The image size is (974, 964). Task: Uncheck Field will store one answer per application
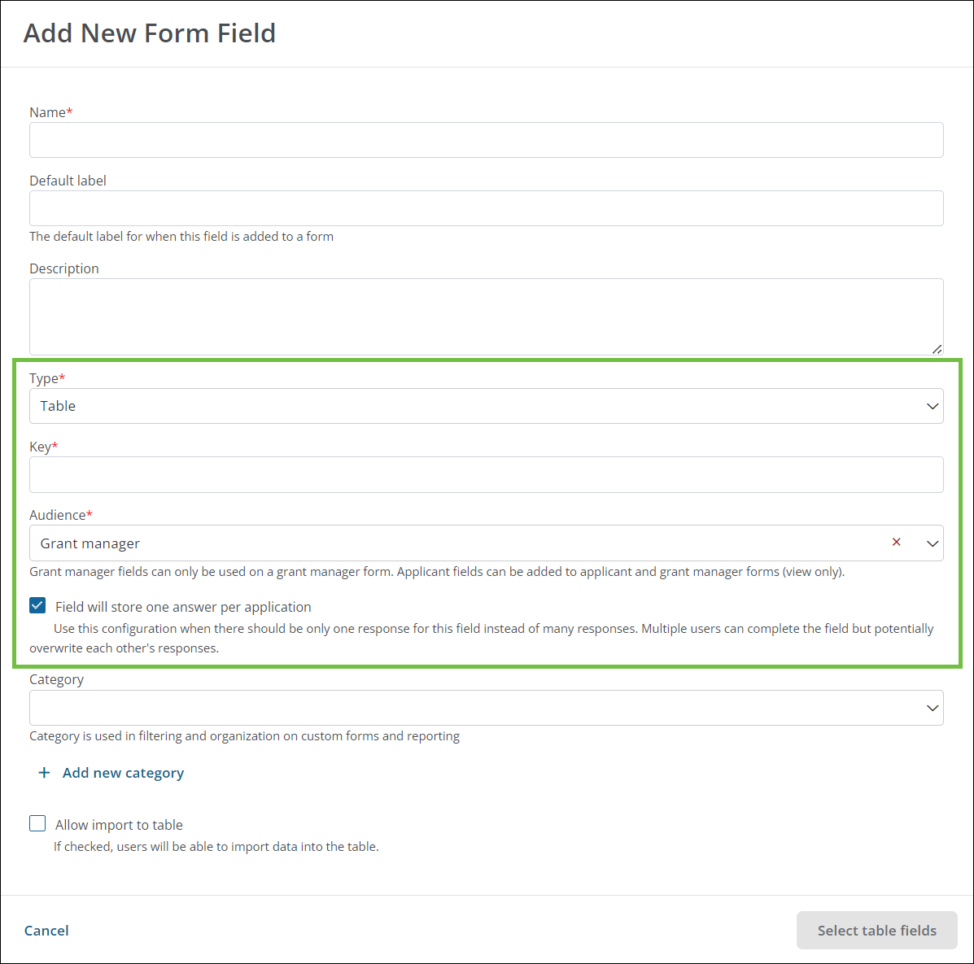tap(37, 605)
